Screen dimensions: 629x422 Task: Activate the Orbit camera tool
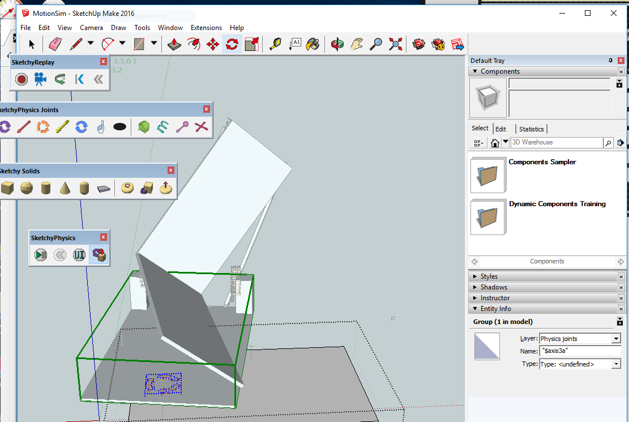point(337,44)
